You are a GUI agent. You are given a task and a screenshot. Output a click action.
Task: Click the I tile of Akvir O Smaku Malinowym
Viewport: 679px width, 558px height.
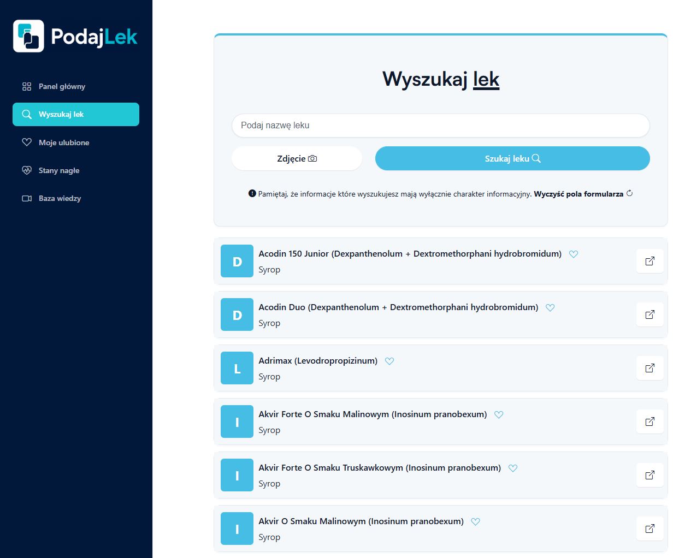(237, 529)
